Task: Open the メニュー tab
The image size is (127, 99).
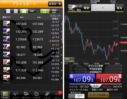Action: coord(58,95)
